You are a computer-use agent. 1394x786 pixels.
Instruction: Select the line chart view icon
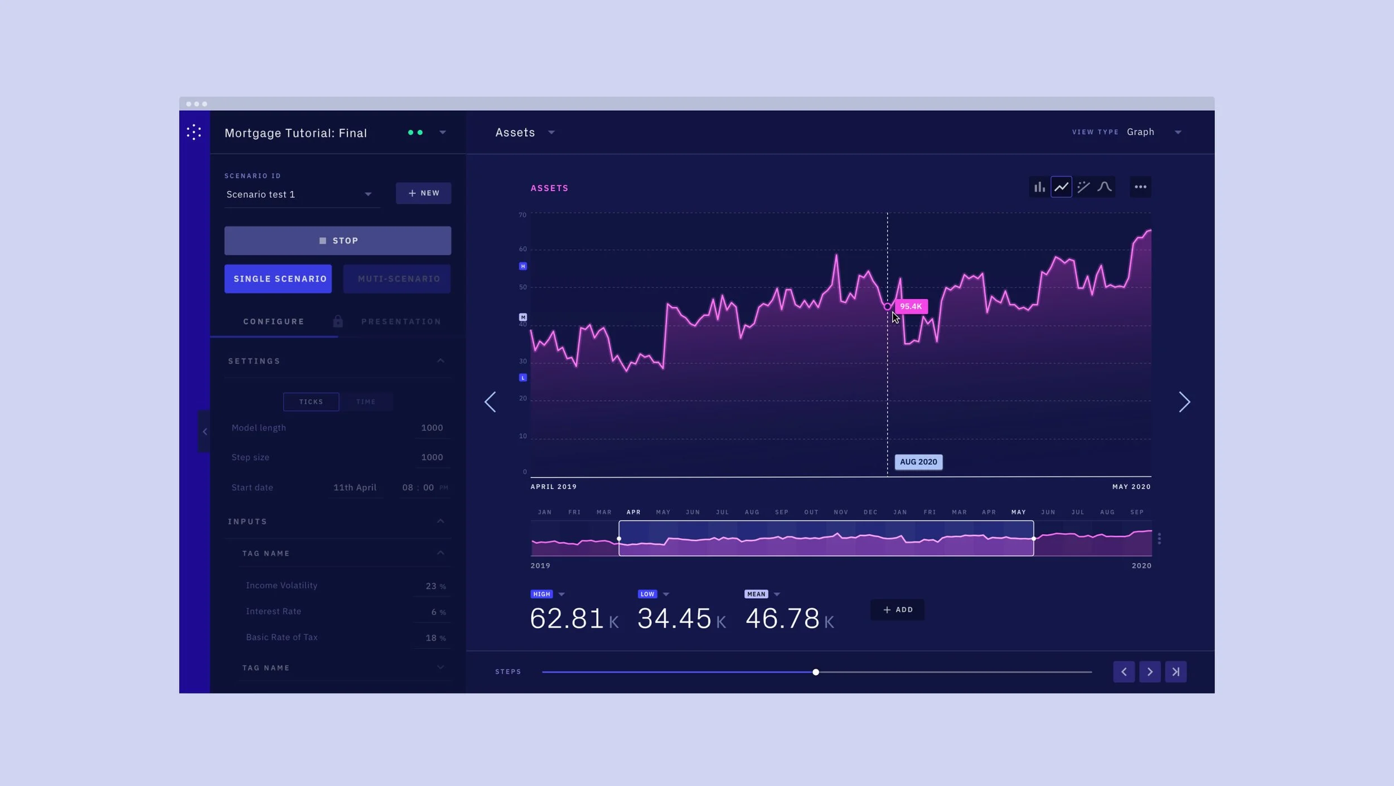[x=1061, y=187]
